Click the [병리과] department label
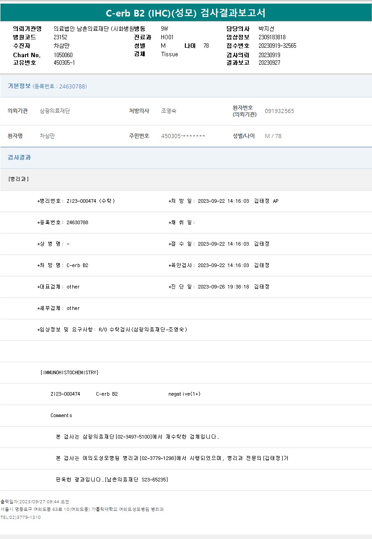Screen dimensions: 372x539 [19, 179]
